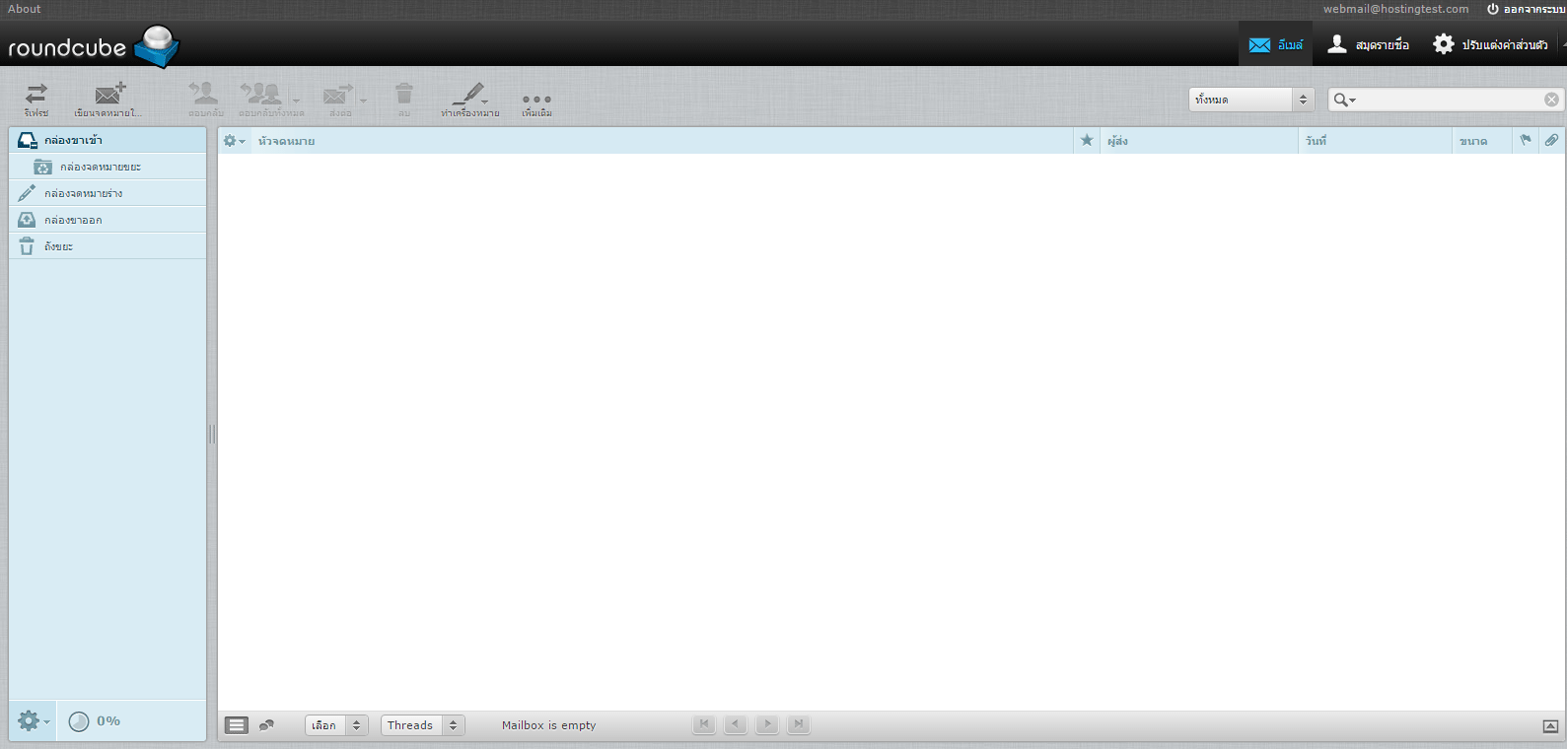
Task: Open the message filter dropdown (ทั้งหมด)
Action: pos(1250,100)
